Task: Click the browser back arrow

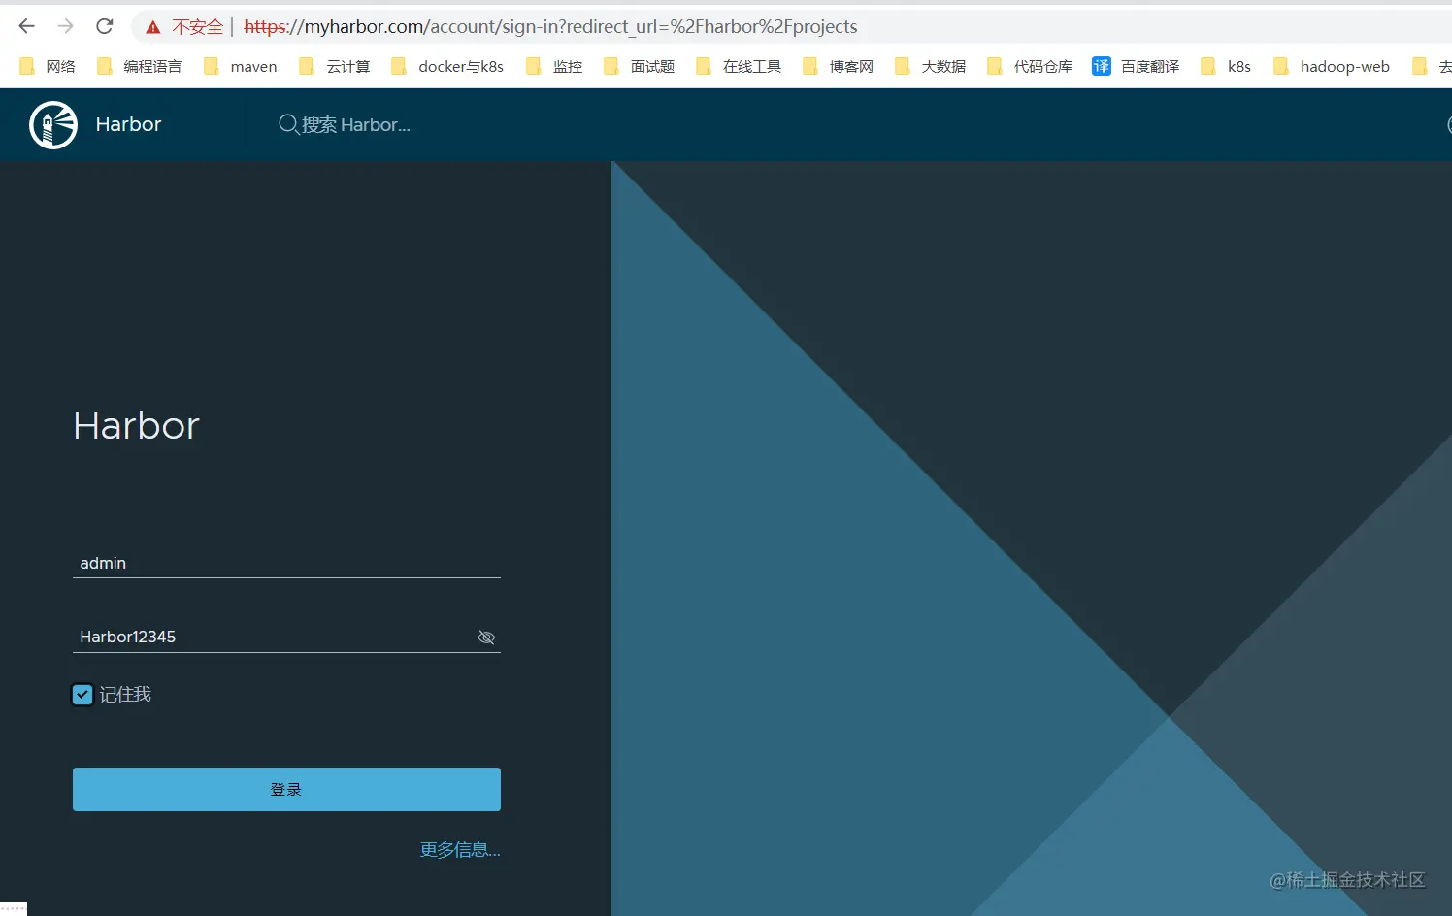Action: click(27, 26)
